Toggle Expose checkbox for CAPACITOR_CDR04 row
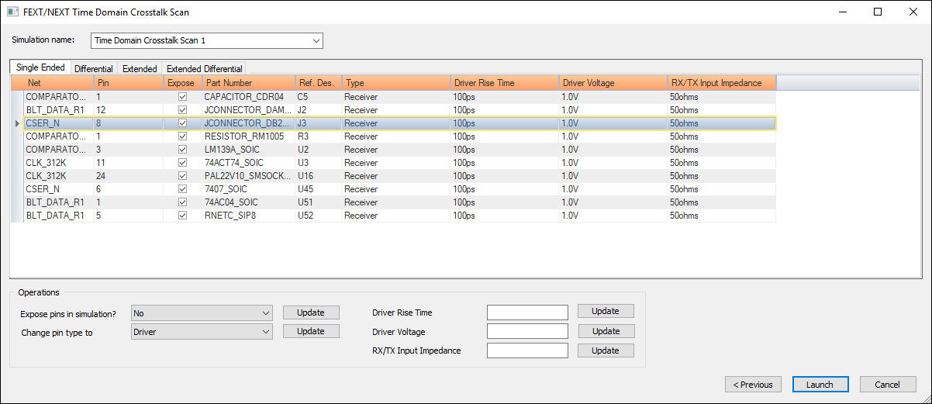The width and height of the screenshot is (932, 404). (183, 97)
